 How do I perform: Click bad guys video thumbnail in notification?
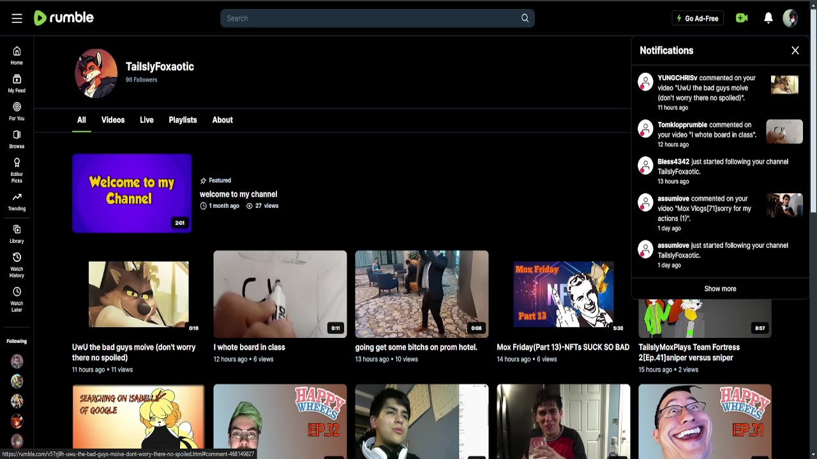point(784,85)
